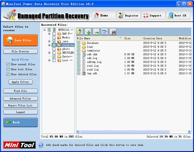Select the edbtmp.log file name
194x152 pixels.
[94, 62]
